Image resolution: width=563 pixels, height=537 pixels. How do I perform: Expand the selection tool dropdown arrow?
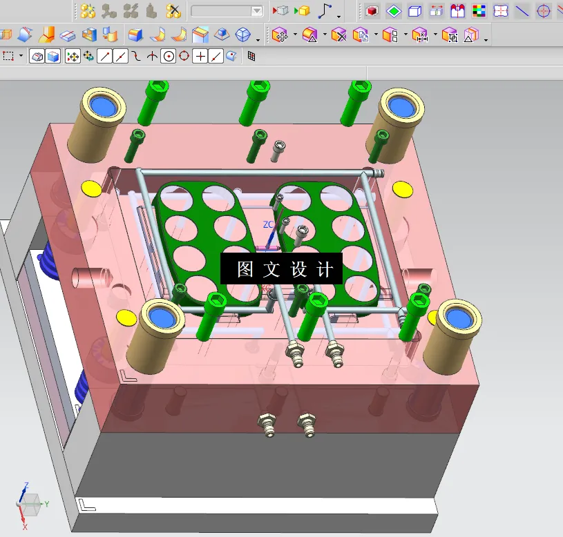pyautogui.click(x=21, y=57)
